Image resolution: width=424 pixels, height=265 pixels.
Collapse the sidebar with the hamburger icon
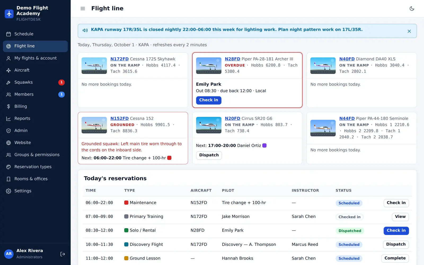pyautogui.click(x=83, y=8)
